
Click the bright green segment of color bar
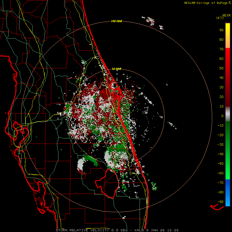(x=228, y=150)
